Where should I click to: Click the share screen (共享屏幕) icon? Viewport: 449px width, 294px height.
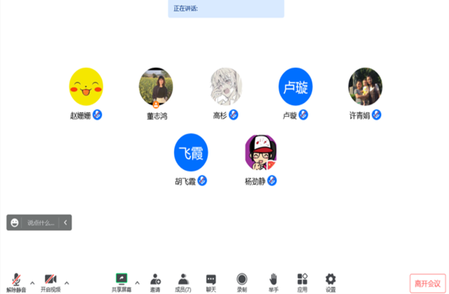(121, 279)
